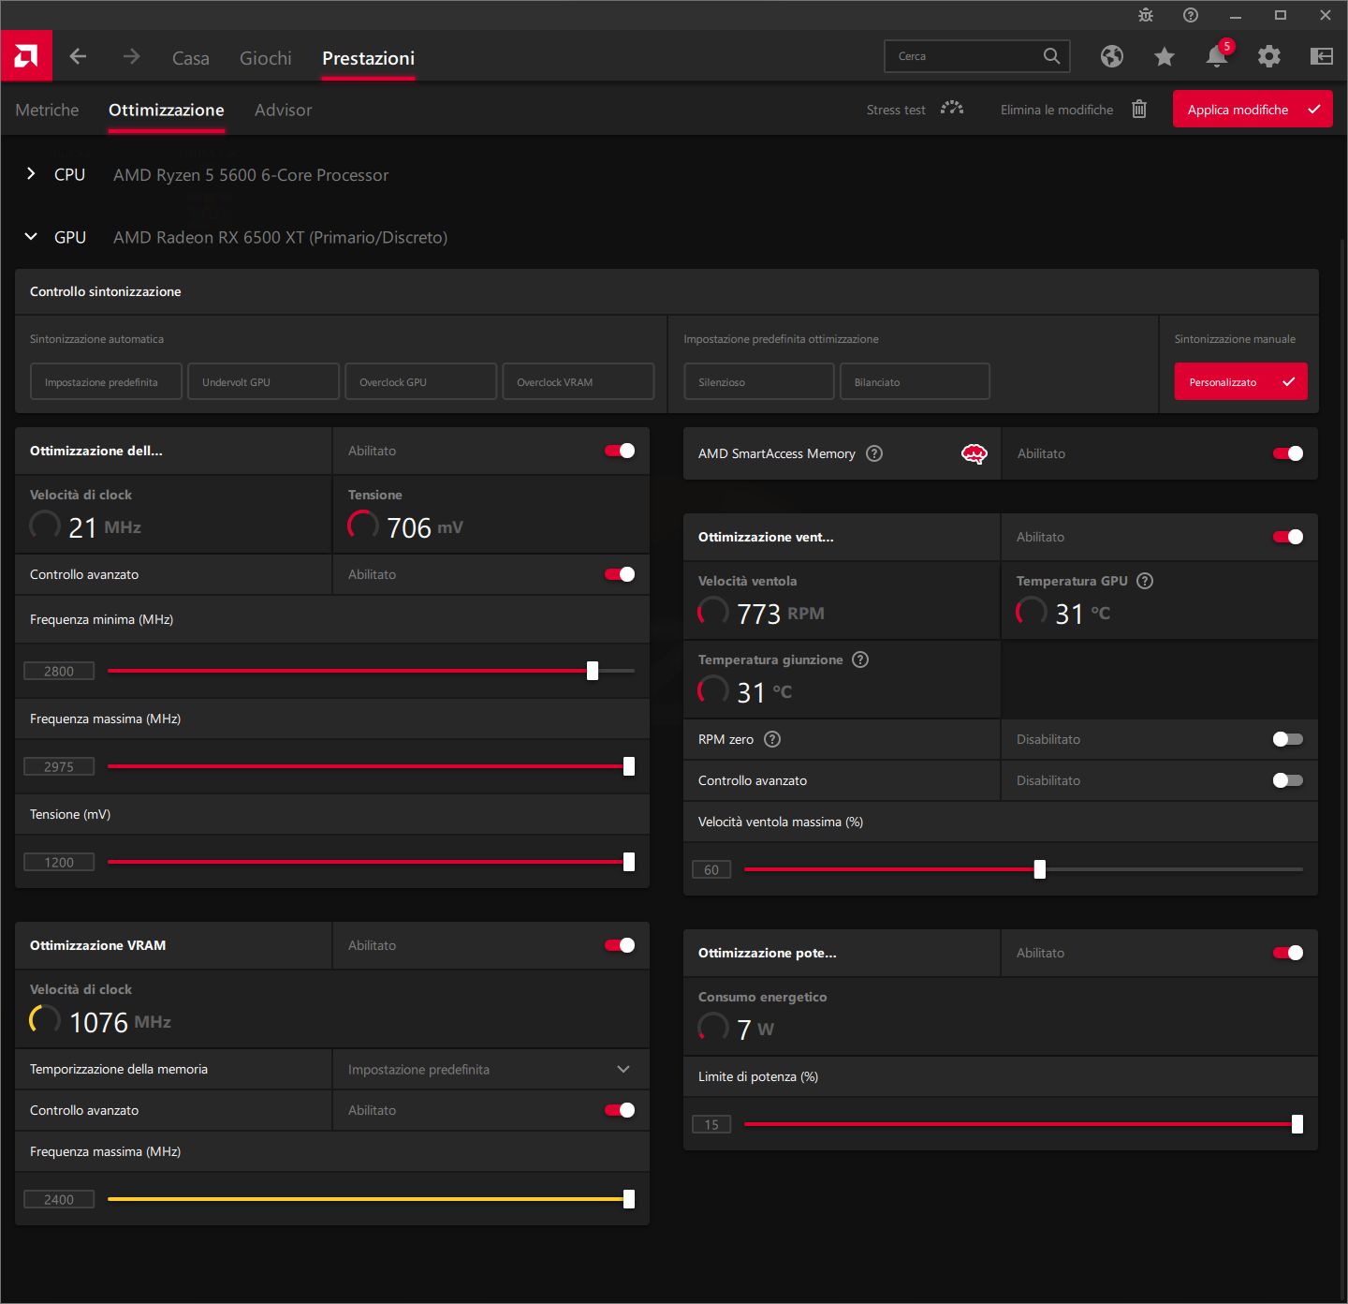Select the Bilanciato tuning preset

(x=915, y=381)
